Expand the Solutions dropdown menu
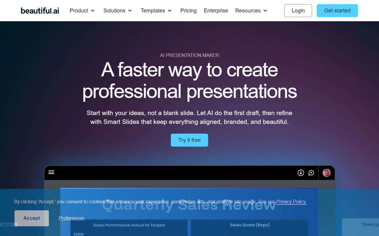Image resolution: width=379 pixels, height=236 pixels. tap(118, 11)
